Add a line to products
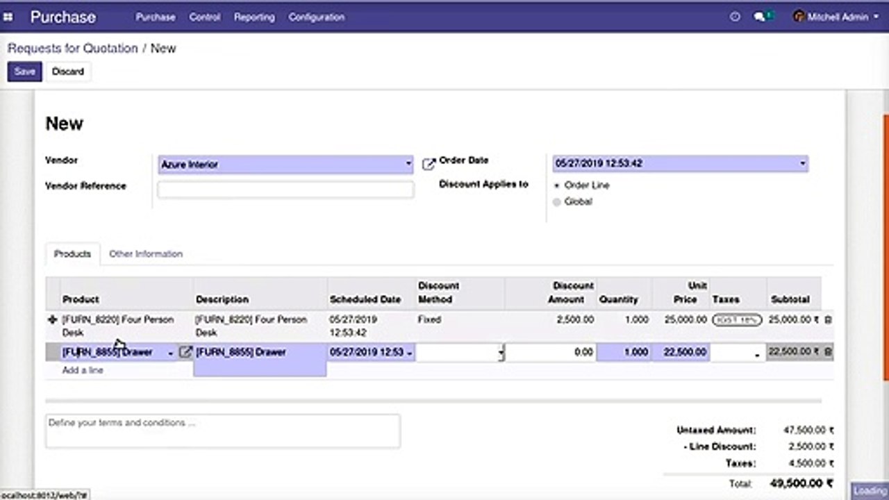This screenshot has height=500, width=889. point(83,370)
